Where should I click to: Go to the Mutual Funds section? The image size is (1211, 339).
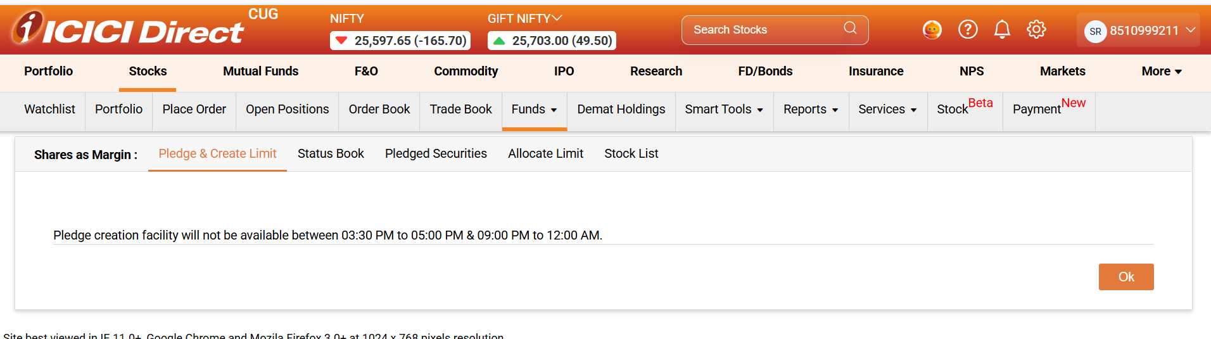(x=260, y=72)
